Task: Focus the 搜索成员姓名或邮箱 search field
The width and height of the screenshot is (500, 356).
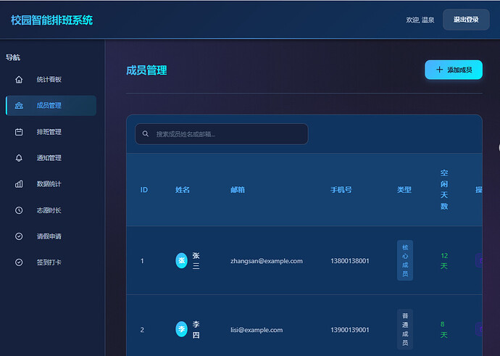Action: click(x=228, y=134)
